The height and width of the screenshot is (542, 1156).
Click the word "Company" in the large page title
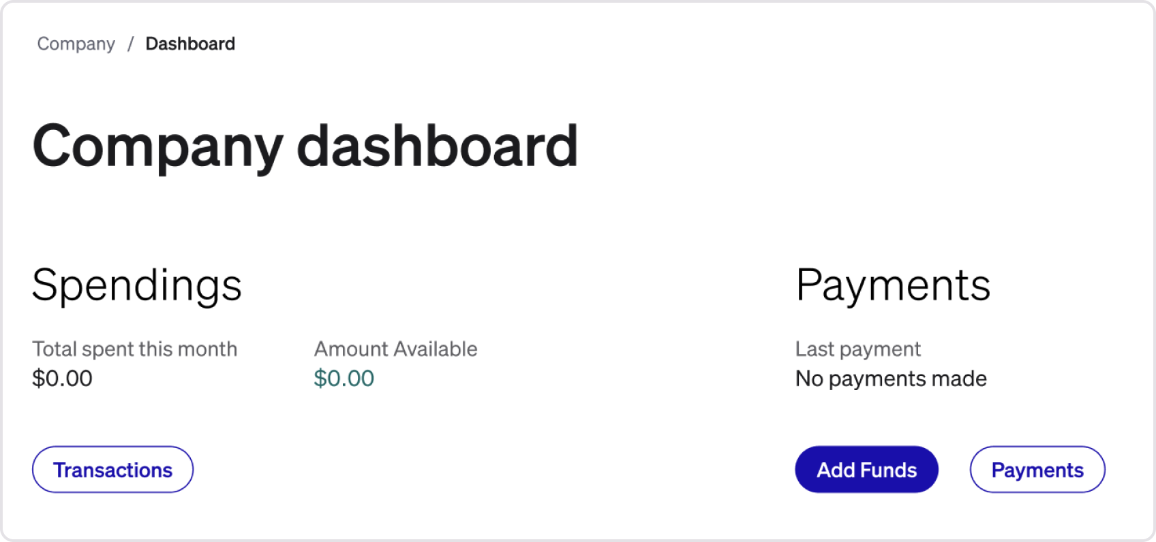[x=157, y=147]
